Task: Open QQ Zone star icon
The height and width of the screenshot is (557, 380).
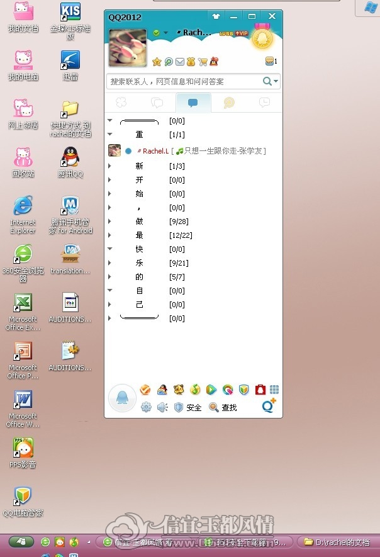Action: 157,62
